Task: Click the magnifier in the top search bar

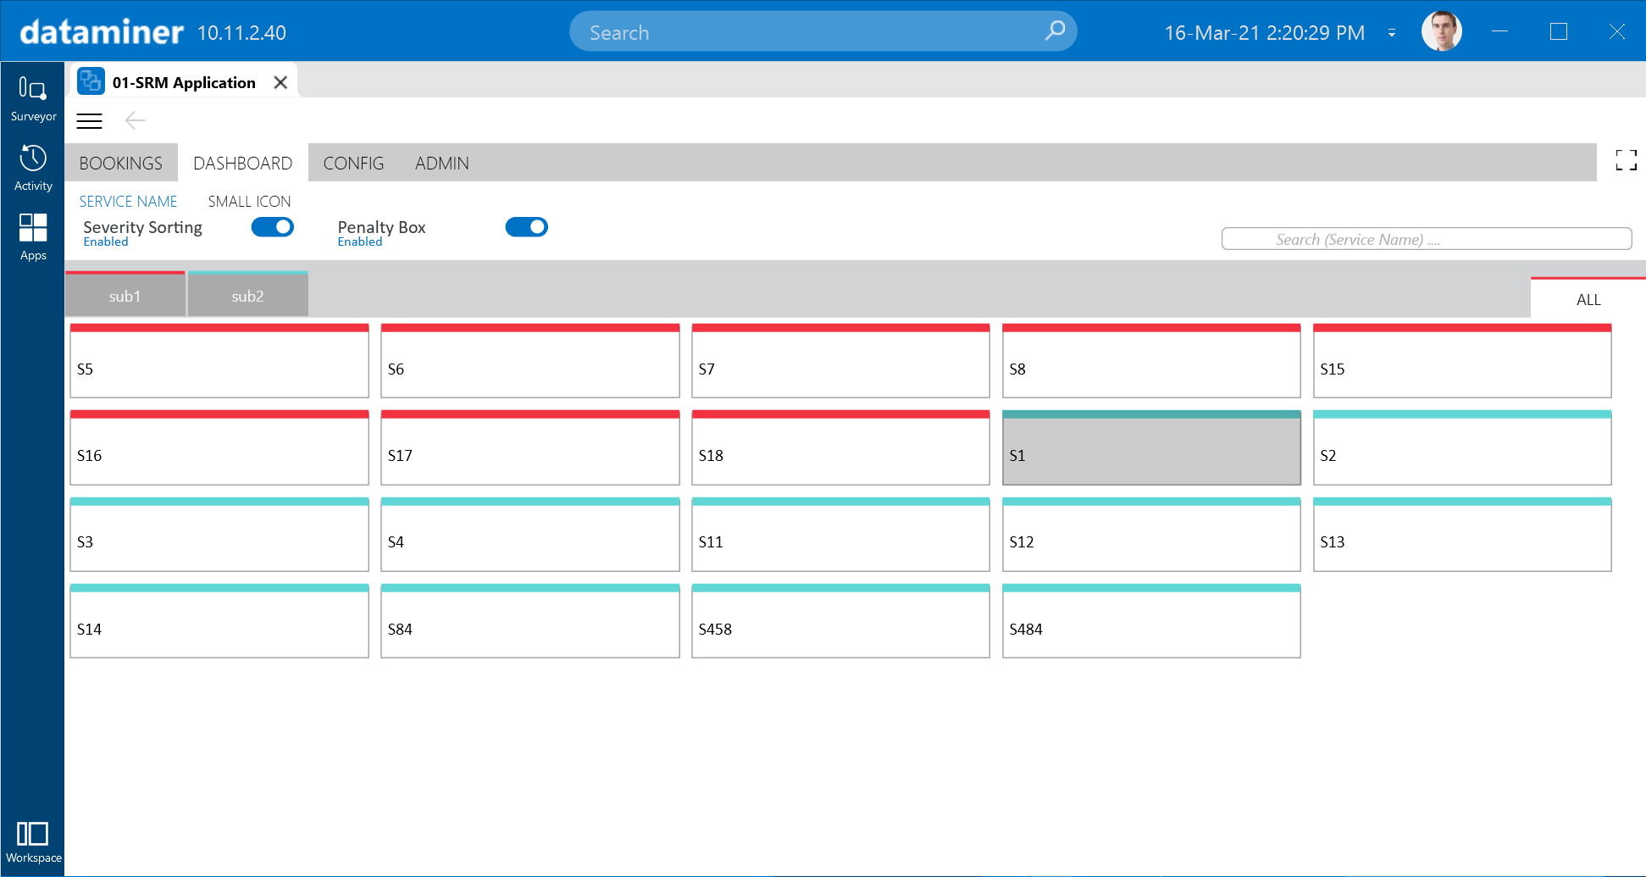Action: point(1054,31)
